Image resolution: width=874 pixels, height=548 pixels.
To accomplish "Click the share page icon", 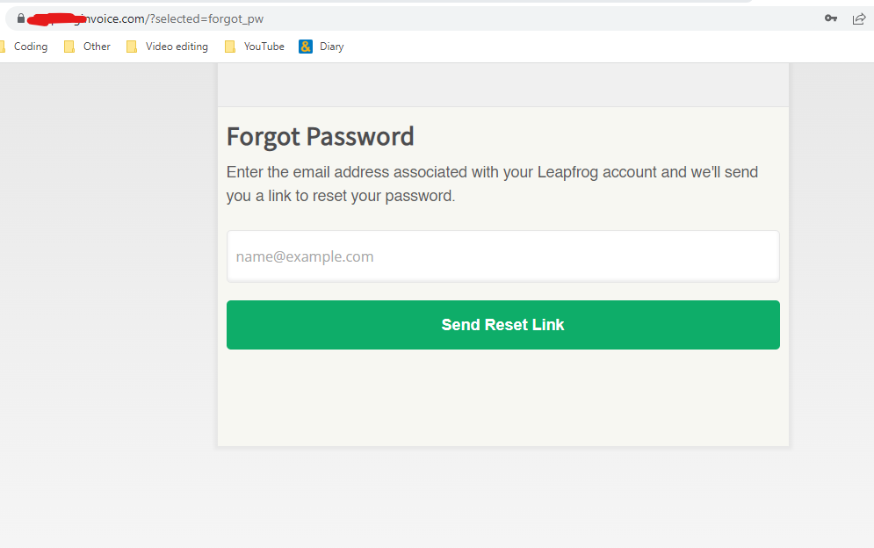I will [x=859, y=18].
